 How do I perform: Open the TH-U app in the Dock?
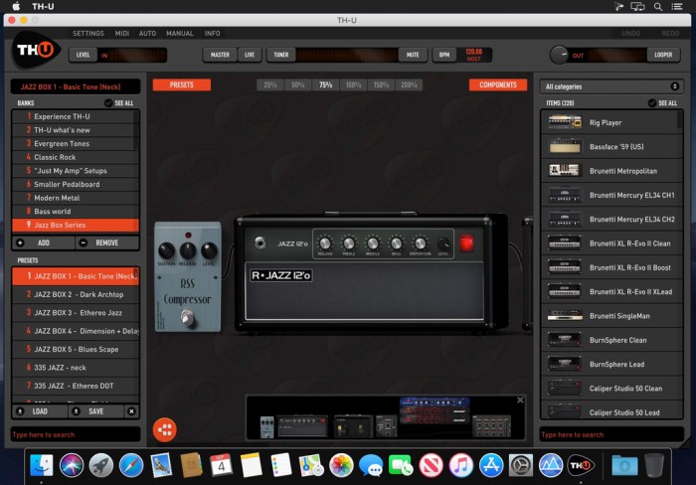coord(580,464)
